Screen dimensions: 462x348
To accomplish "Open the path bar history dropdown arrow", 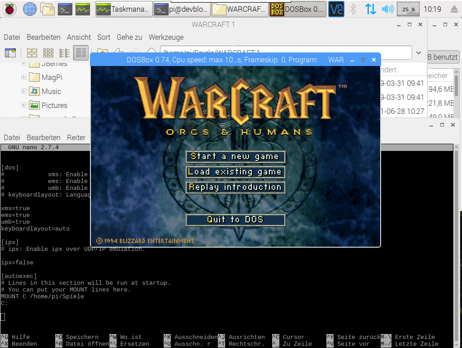I will coord(419,53).
